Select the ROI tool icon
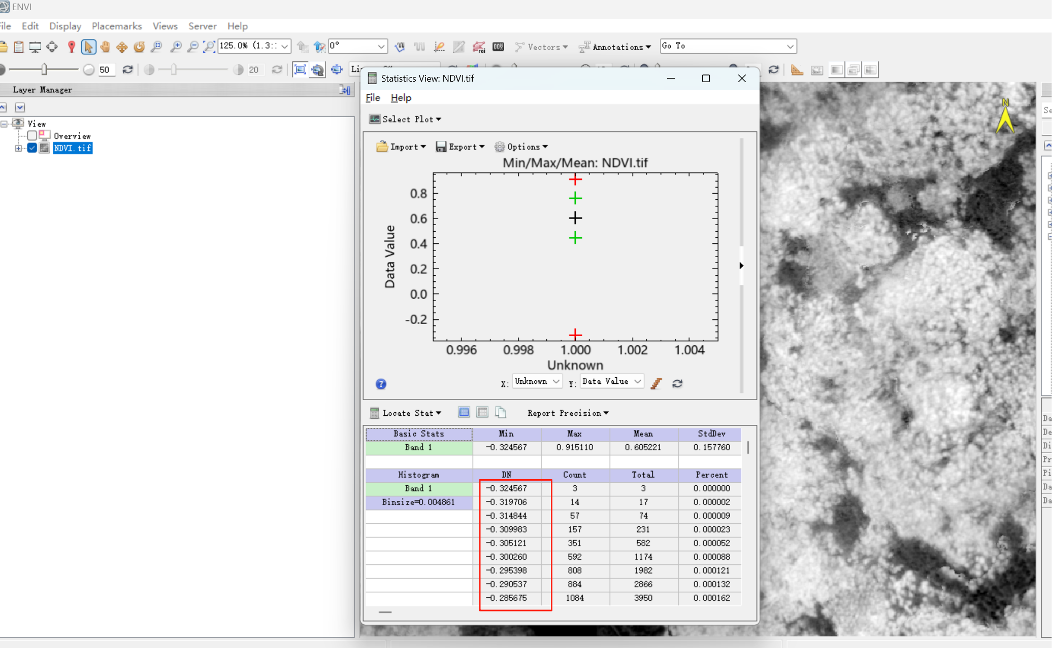The width and height of the screenshot is (1052, 648). (479, 47)
